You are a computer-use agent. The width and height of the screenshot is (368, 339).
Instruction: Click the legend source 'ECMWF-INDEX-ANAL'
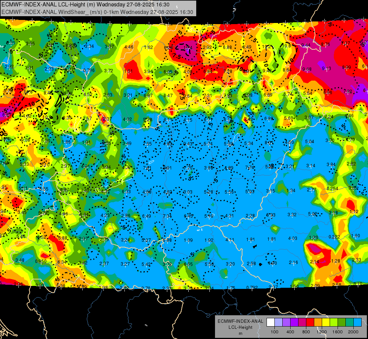(240, 321)
